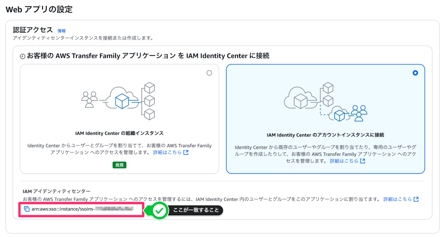Select the アカウントインスタンスに接続 radio button
The image size is (443, 237).
tap(415, 73)
